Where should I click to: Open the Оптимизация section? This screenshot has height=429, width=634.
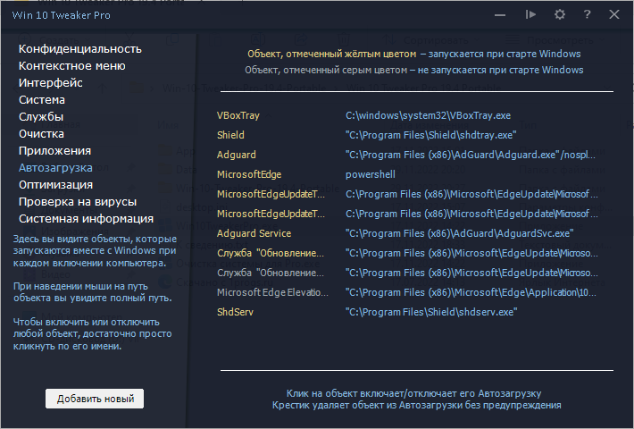[55, 185]
